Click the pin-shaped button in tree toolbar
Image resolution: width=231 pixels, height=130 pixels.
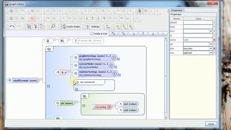pyautogui.click(x=143, y=34)
